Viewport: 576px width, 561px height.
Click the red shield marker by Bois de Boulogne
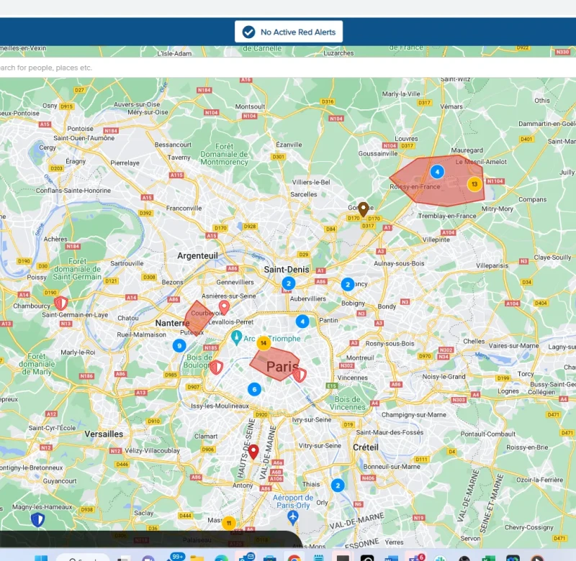[x=216, y=367]
